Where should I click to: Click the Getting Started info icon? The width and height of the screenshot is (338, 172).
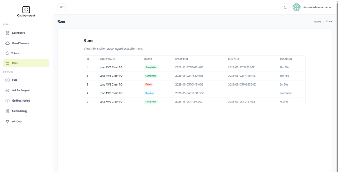(8, 101)
